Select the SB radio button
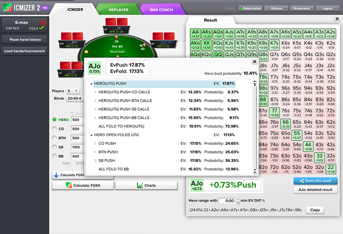343x234 pixels. tap(54, 147)
